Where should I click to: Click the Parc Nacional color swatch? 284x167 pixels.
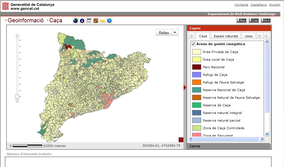click(x=196, y=67)
